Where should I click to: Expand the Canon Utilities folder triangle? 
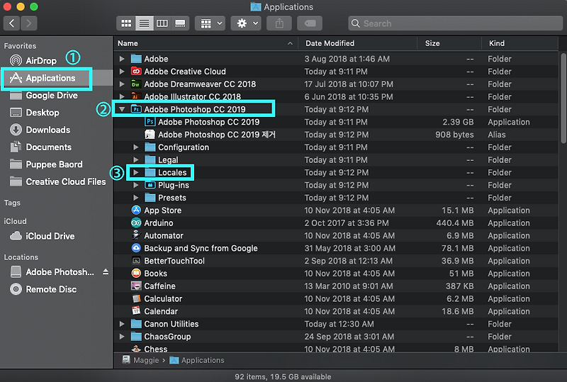click(x=122, y=324)
